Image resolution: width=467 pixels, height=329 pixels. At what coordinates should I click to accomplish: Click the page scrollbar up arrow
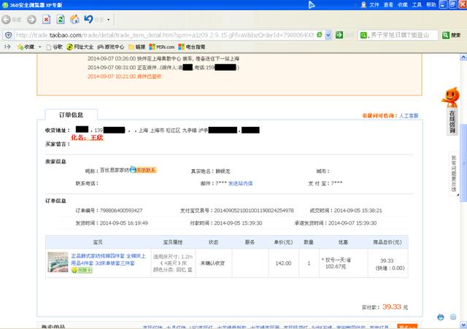pos(463,57)
